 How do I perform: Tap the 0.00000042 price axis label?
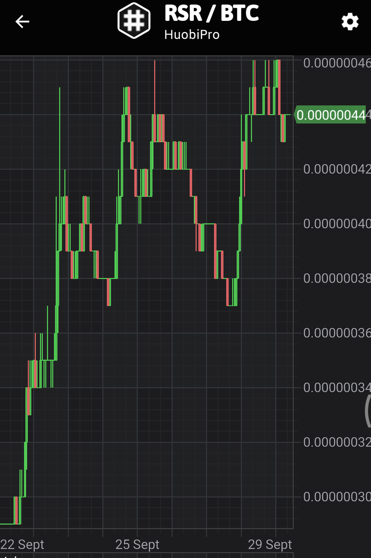(x=337, y=169)
